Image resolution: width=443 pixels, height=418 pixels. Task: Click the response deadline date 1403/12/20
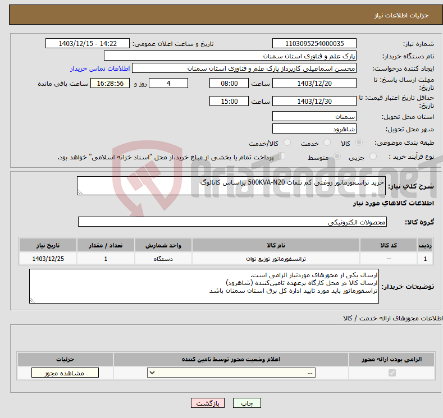314,83
